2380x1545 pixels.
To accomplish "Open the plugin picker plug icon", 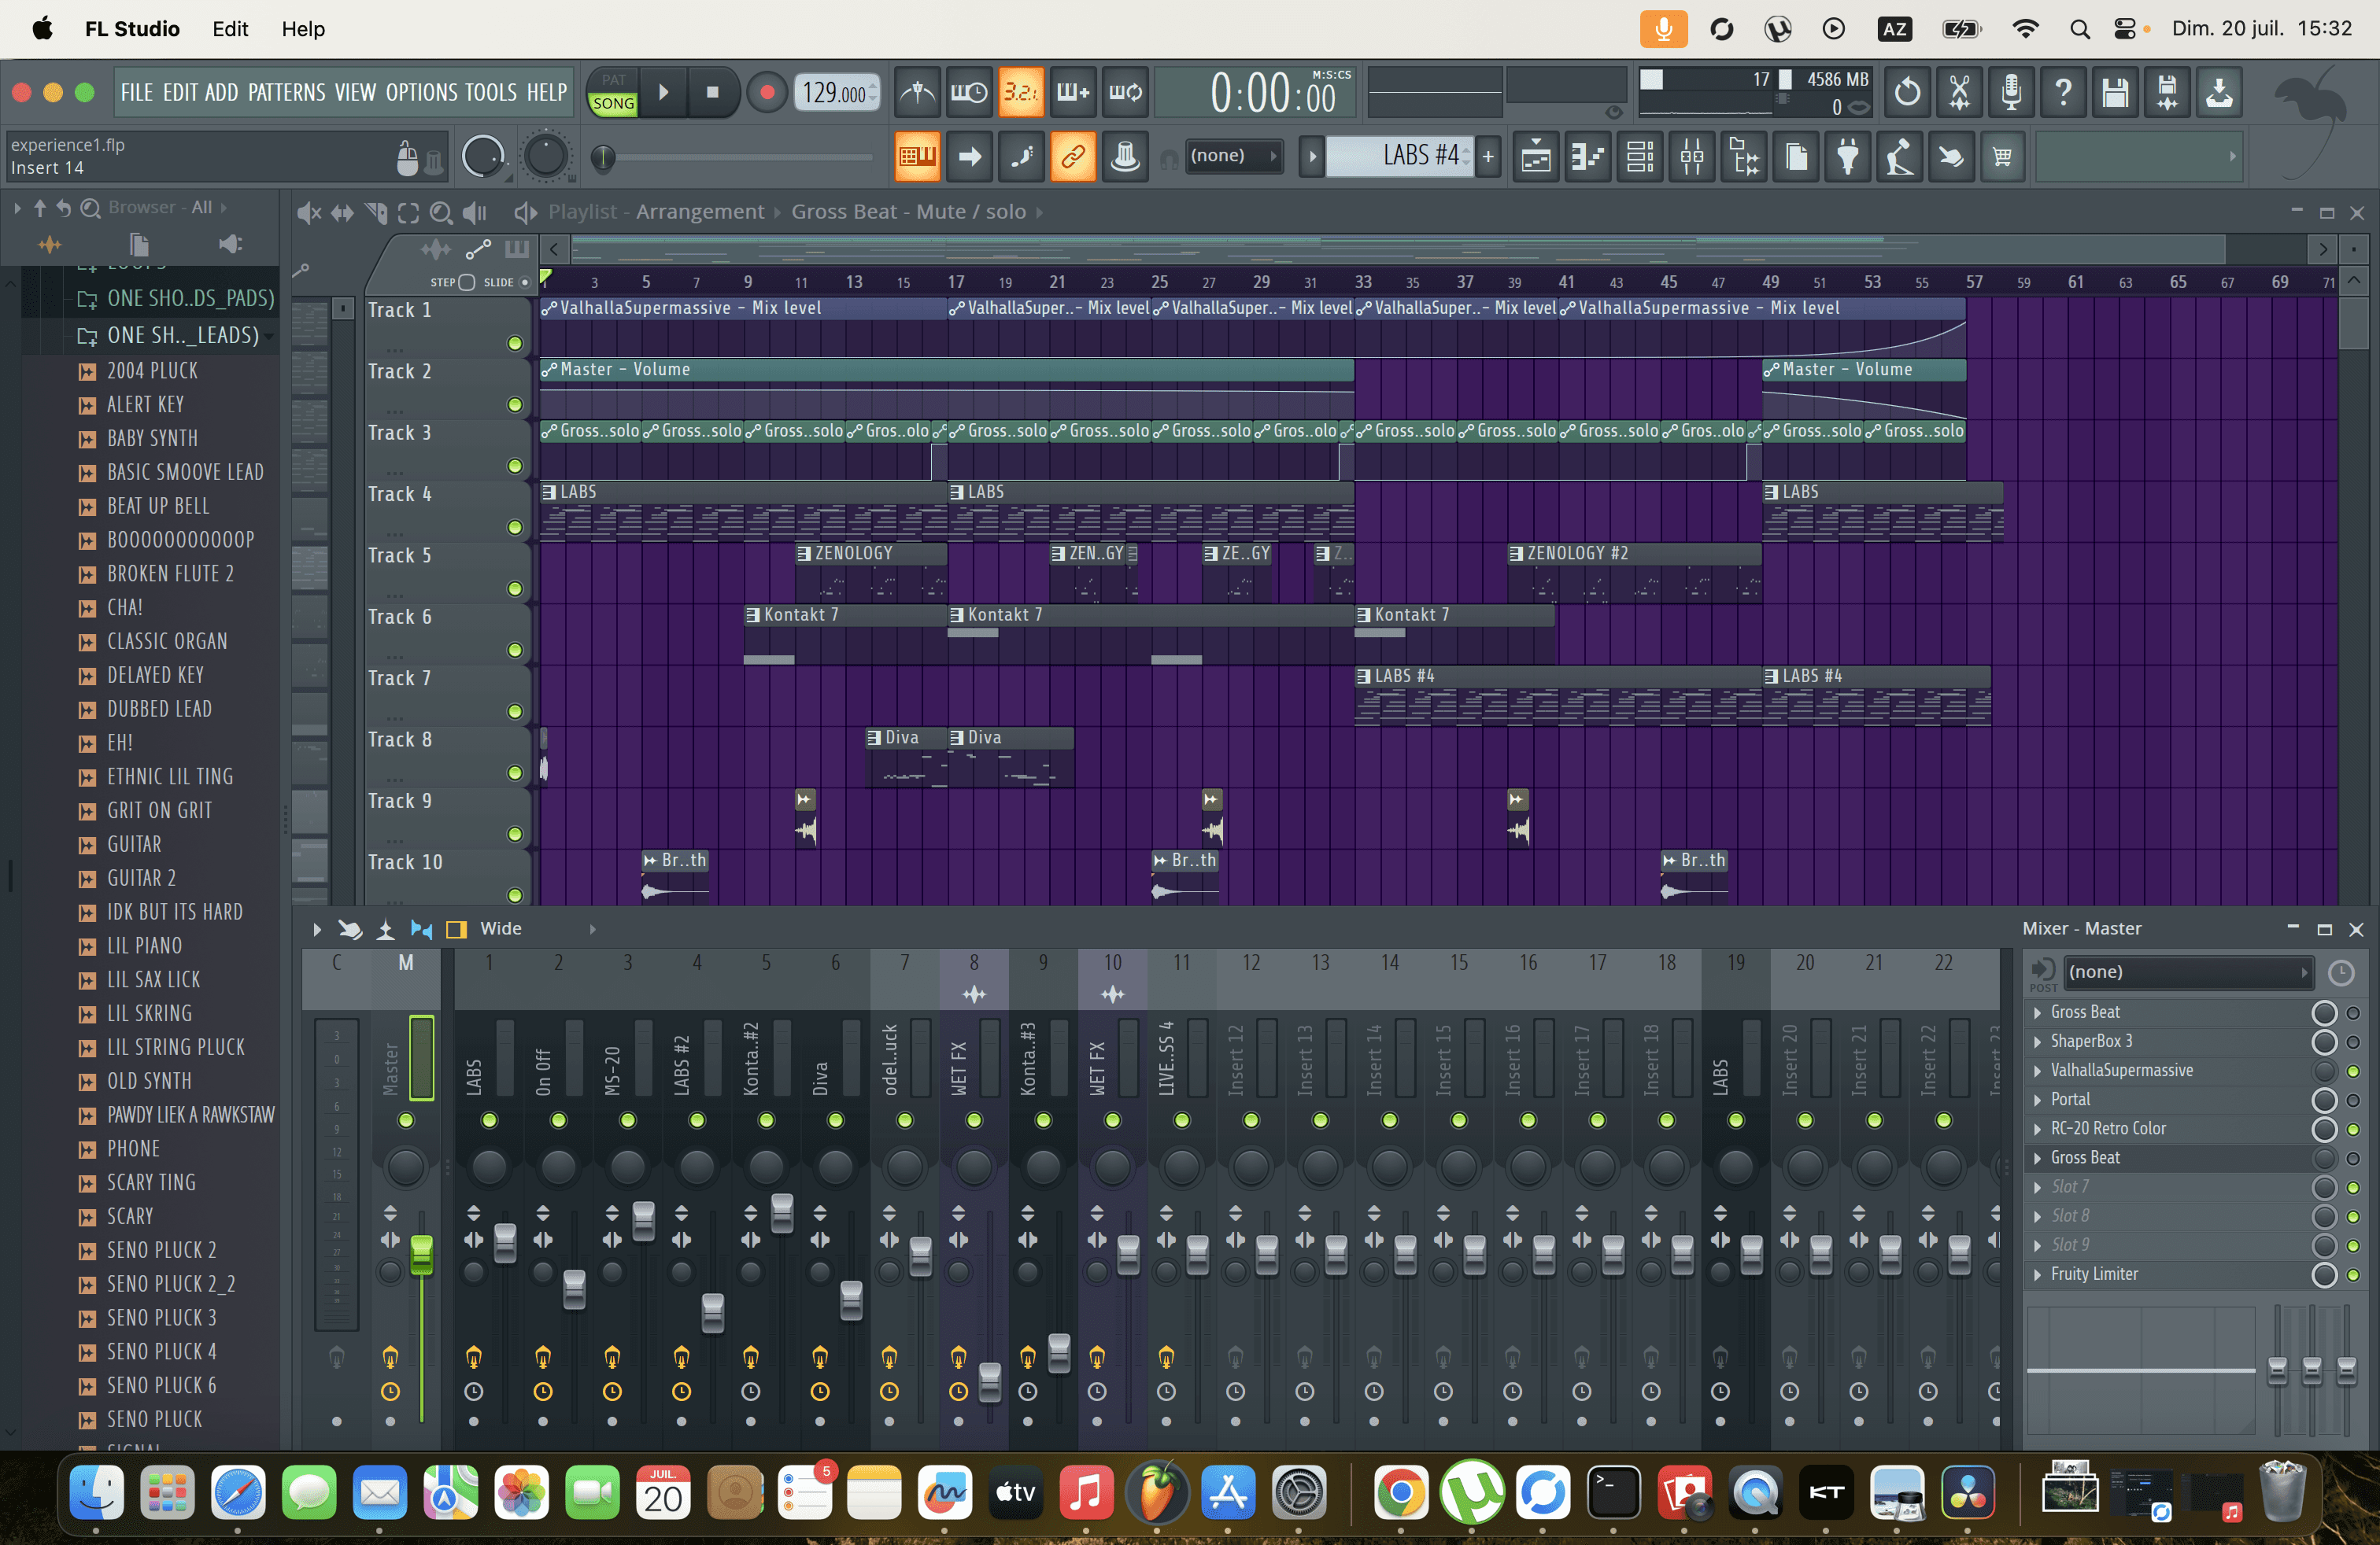I will pos(1848,157).
